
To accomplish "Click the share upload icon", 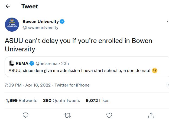I will (x=151, y=115).
